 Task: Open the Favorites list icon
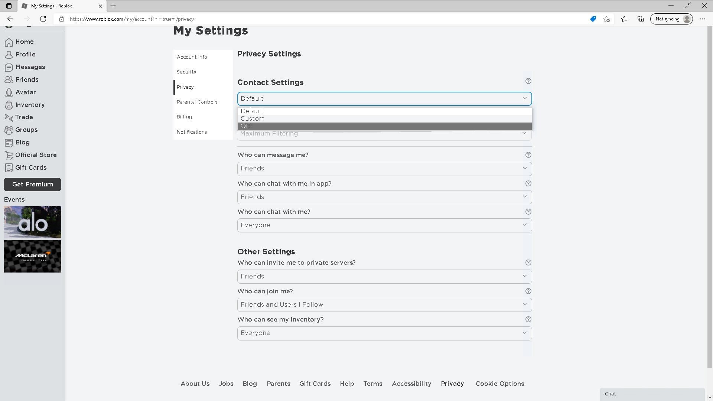[x=624, y=19]
